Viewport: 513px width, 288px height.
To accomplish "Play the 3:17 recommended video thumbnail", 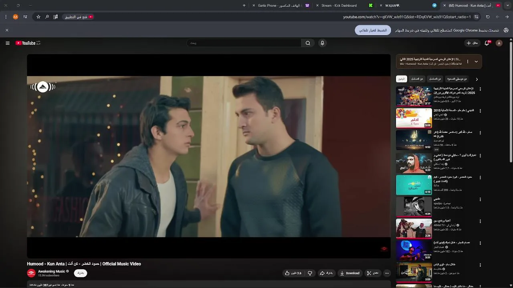I will [x=414, y=96].
